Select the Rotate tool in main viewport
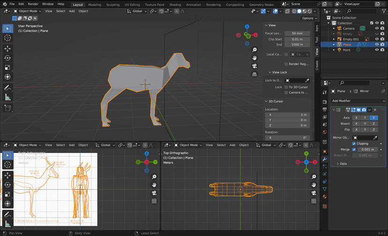This screenshot has width=388, height=236. 7,58
